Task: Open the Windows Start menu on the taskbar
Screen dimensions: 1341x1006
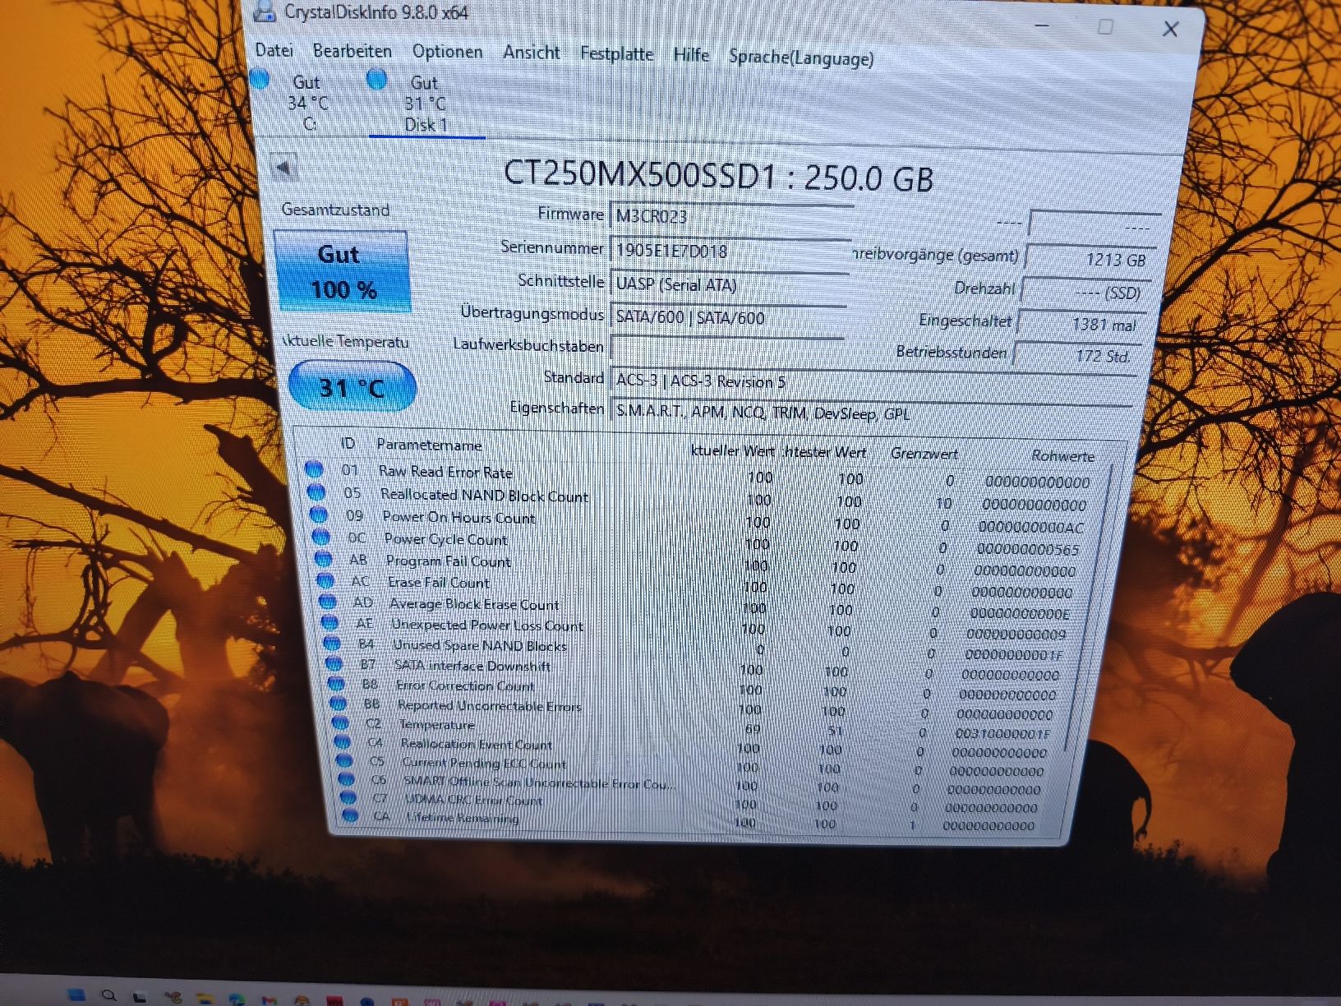Action: coord(76,994)
